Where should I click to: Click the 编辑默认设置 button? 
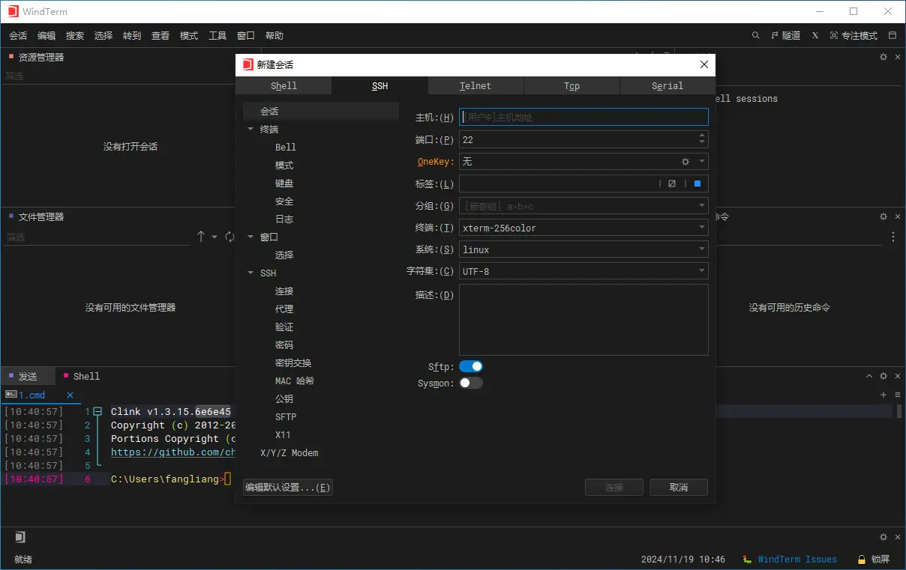(x=287, y=488)
